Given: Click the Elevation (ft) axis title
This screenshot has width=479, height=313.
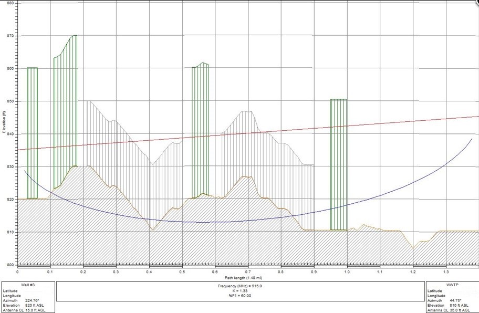Looking at the screenshot, I should (4, 121).
